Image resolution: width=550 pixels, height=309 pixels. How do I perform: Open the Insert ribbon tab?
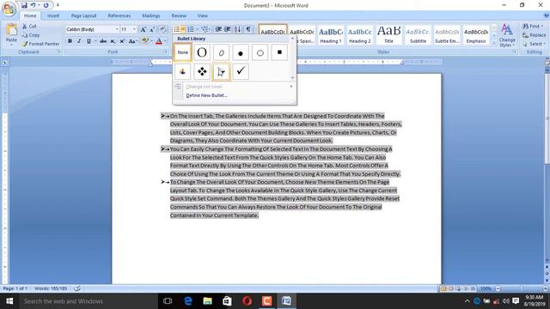[53, 15]
